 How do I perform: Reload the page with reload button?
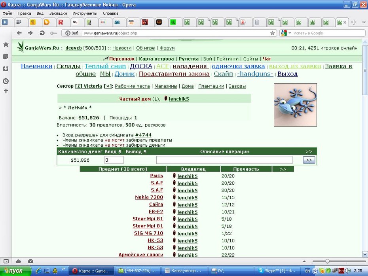click(x=42, y=33)
